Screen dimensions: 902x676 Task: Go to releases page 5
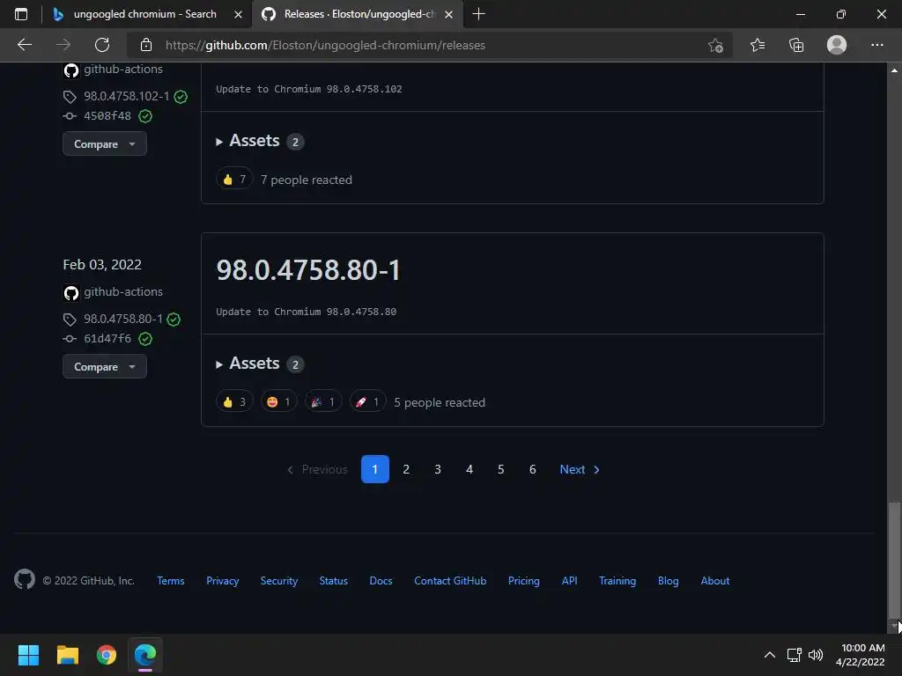coord(501,469)
